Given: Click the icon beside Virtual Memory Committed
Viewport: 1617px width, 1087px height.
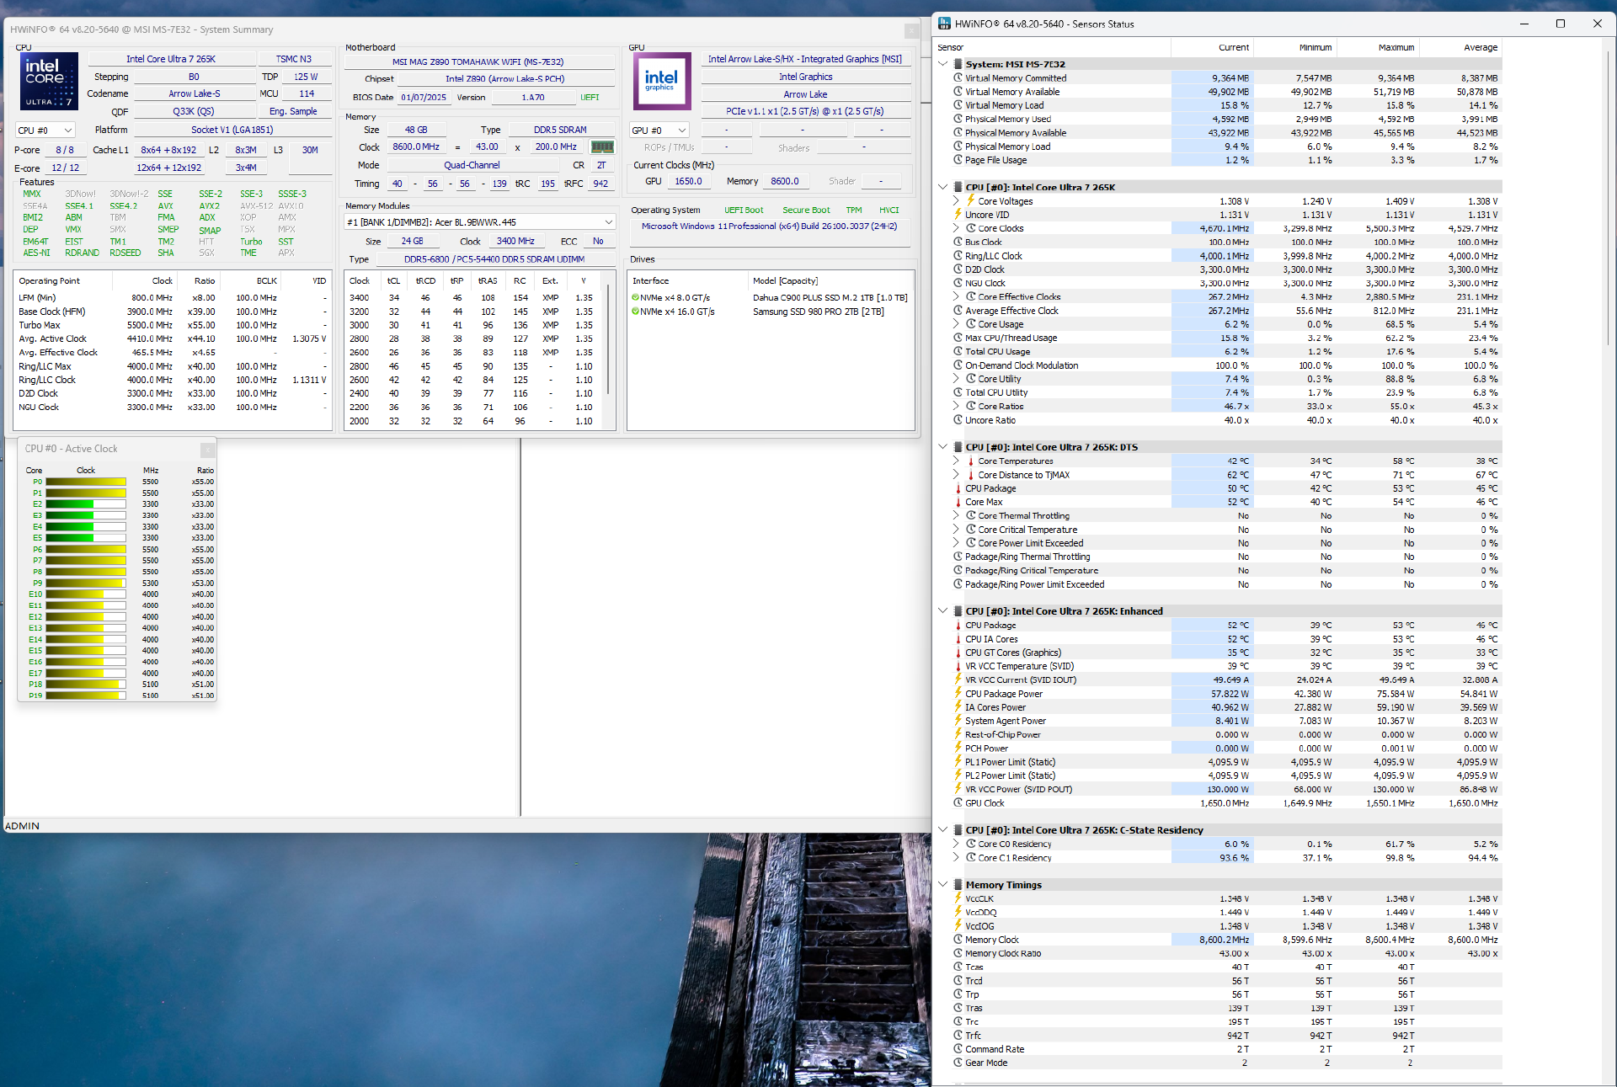Looking at the screenshot, I should (x=958, y=77).
